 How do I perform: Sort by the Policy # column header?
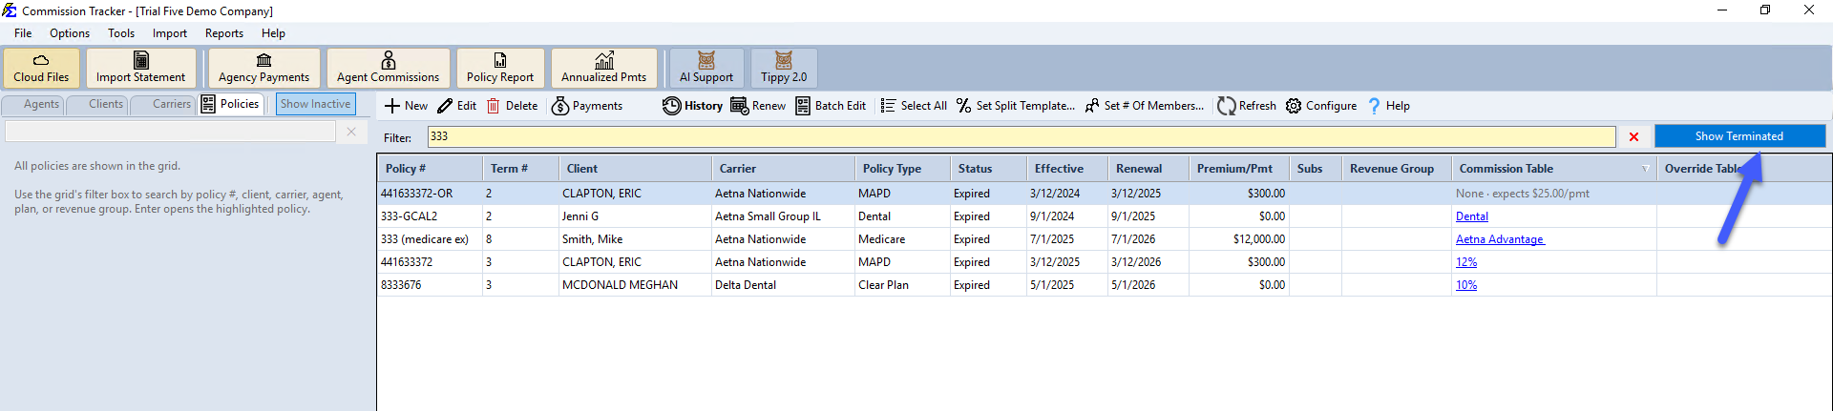click(430, 169)
